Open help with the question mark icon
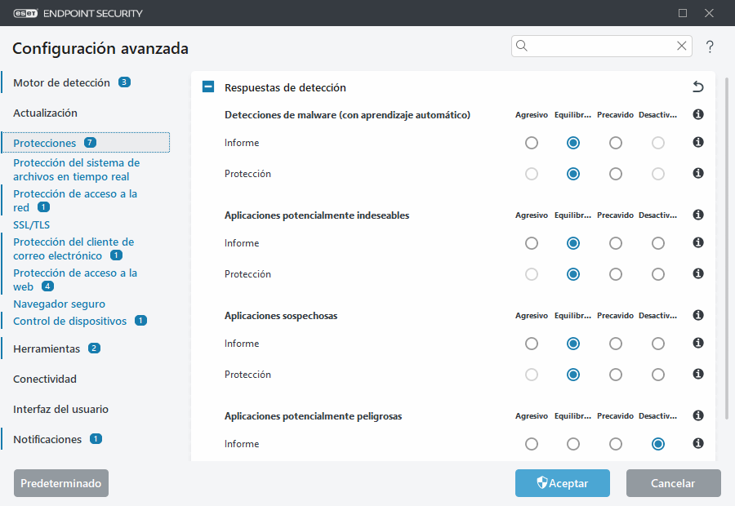Screen dimensions: 735x506 709,47
